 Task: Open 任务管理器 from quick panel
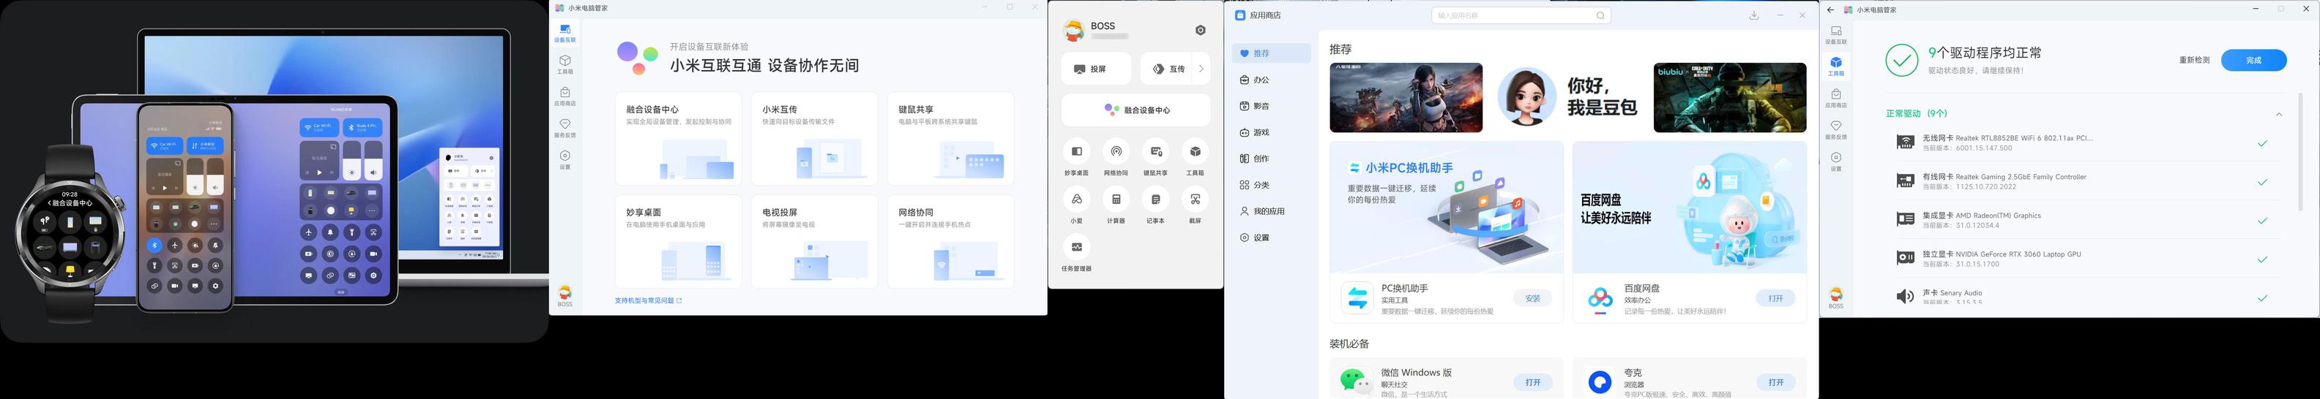point(1076,247)
